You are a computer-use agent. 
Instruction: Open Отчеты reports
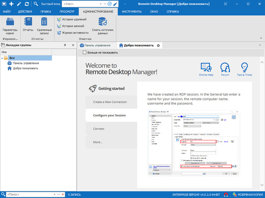tap(28, 24)
